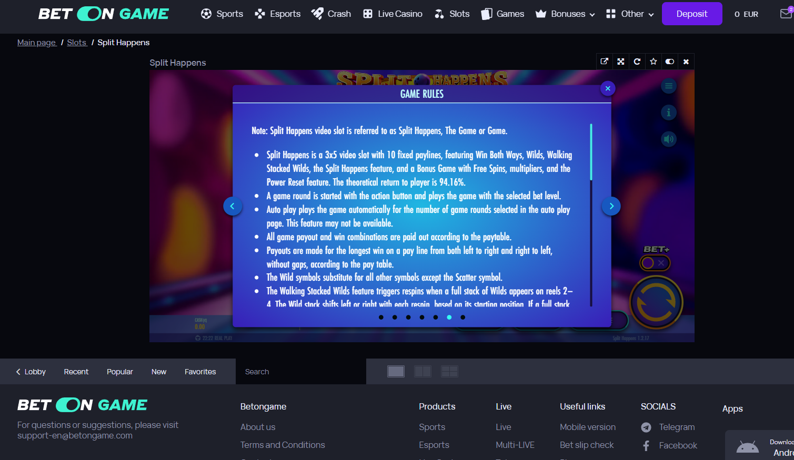Select fifth rules page dot

(436, 317)
